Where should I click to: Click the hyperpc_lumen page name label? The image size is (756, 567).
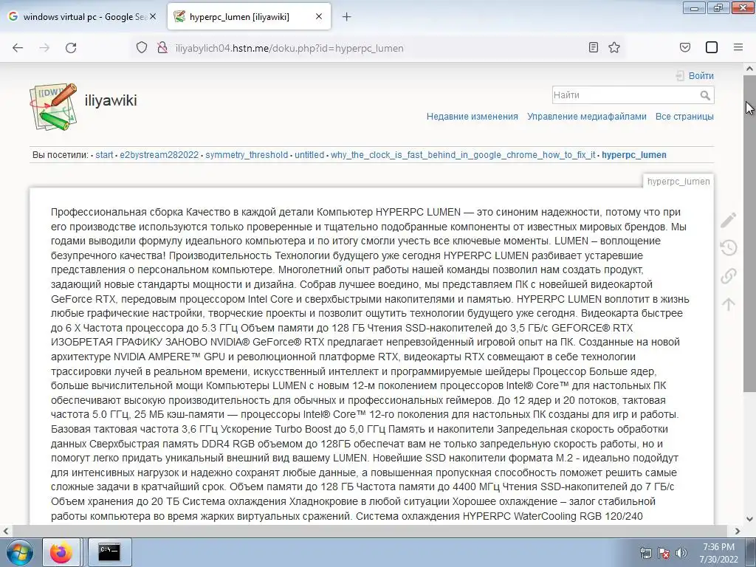click(678, 182)
